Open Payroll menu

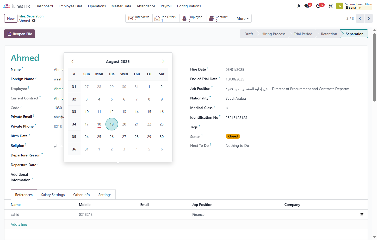click(x=166, y=6)
